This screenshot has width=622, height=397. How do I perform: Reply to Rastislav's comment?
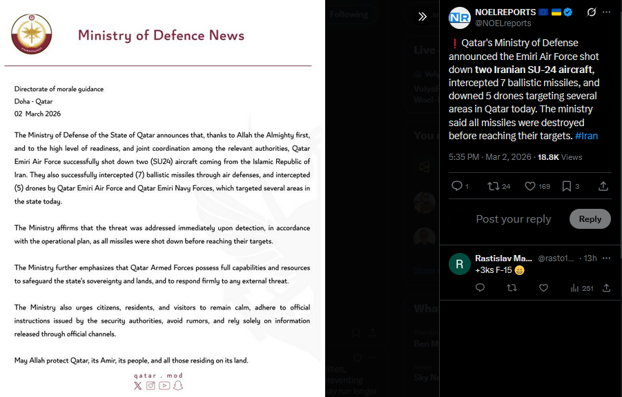pos(480,287)
